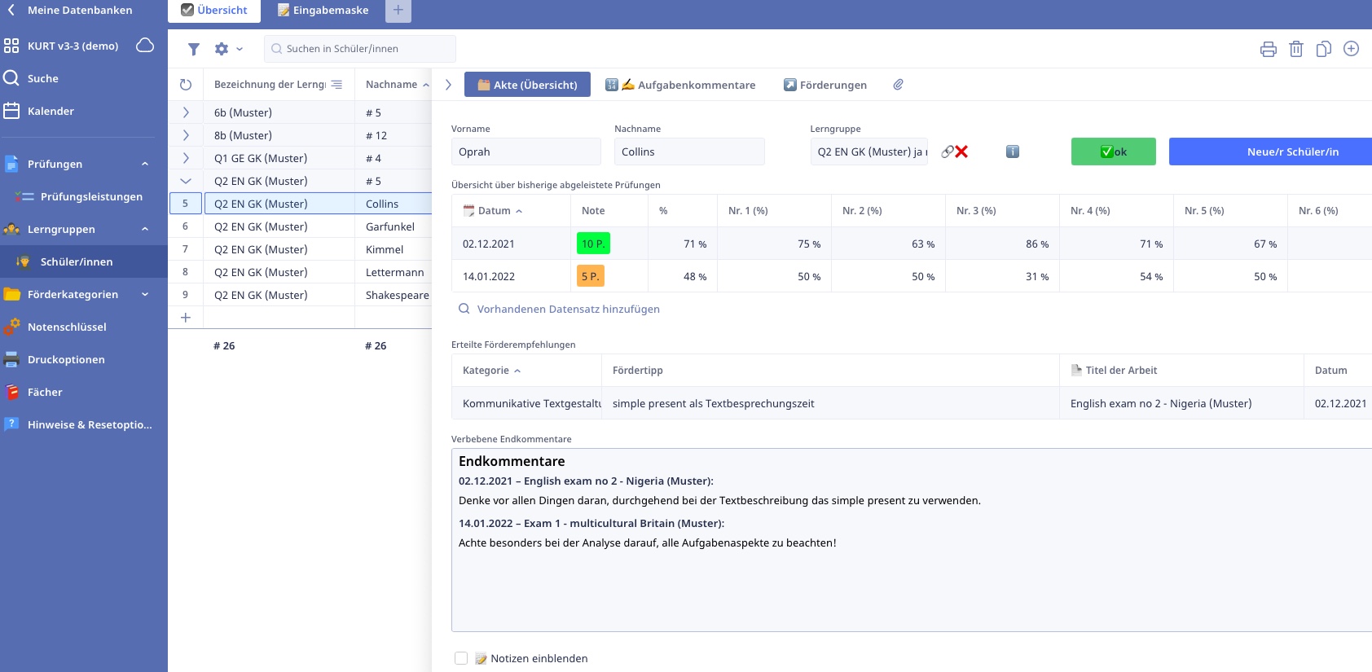1372x672 pixels.
Task: Open the Aufgabenkommentare tab
Action: pos(680,85)
